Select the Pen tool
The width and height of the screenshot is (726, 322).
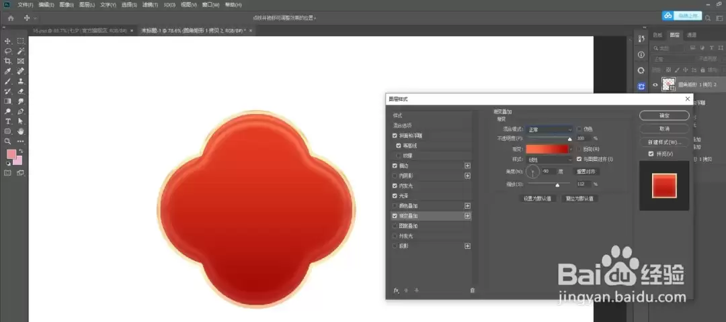point(21,111)
